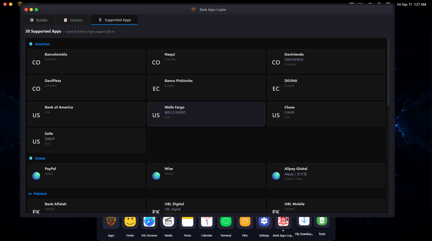Screen dimensions: 432x241
Task: Select the Davivienda app card
Action: click(x=326, y=61)
